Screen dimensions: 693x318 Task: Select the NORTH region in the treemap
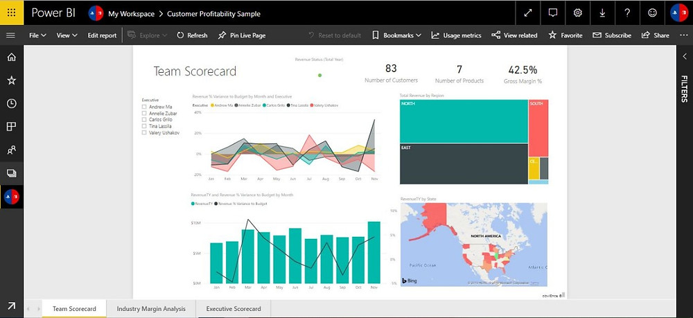pyautogui.click(x=464, y=121)
